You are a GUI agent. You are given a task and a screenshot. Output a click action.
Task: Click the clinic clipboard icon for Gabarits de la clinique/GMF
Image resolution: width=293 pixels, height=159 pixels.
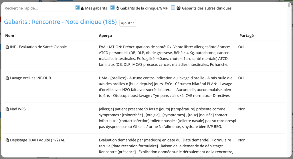[117, 8]
